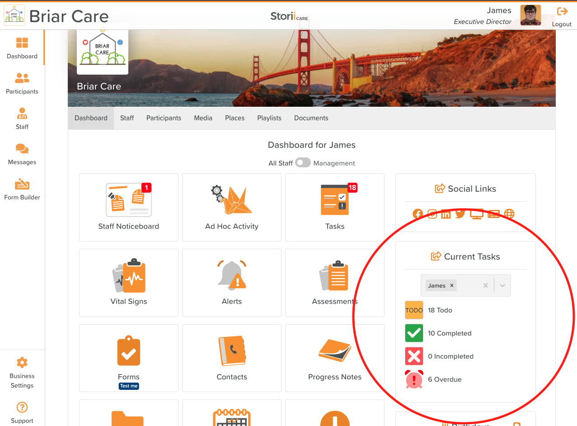Click the Instagram social link icon
The width and height of the screenshot is (577, 426).
click(x=432, y=214)
